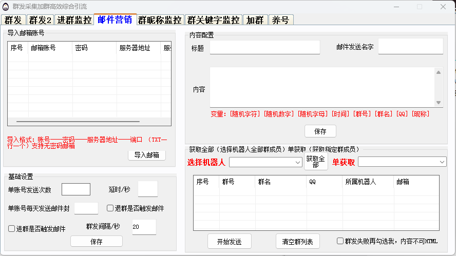The height and width of the screenshot is (256, 456).
Task: Click the app icon in the title bar
Action: click(7, 7)
